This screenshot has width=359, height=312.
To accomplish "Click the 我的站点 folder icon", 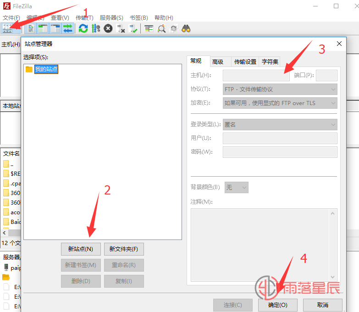I will 29,69.
